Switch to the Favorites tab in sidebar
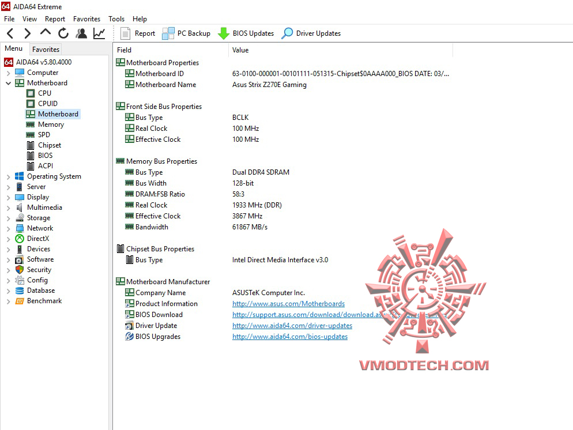This screenshot has width=573, height=430. coord(46,50)
